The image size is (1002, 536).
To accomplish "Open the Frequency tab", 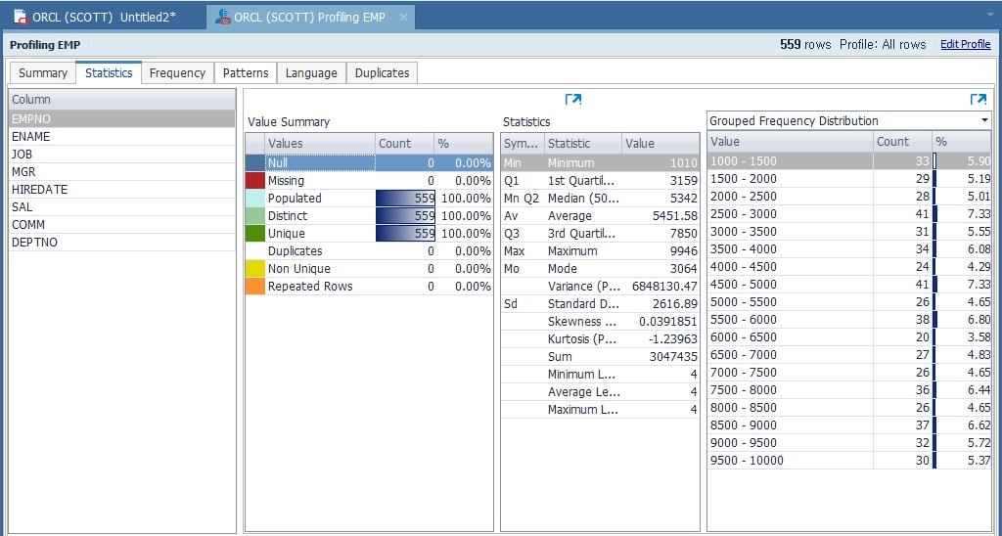I will pyautogui.click(x=177, y=73).
